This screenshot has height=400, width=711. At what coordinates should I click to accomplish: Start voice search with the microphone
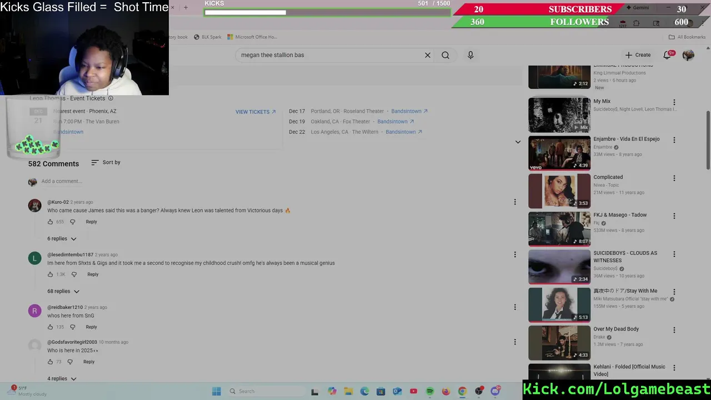(470, 55)
